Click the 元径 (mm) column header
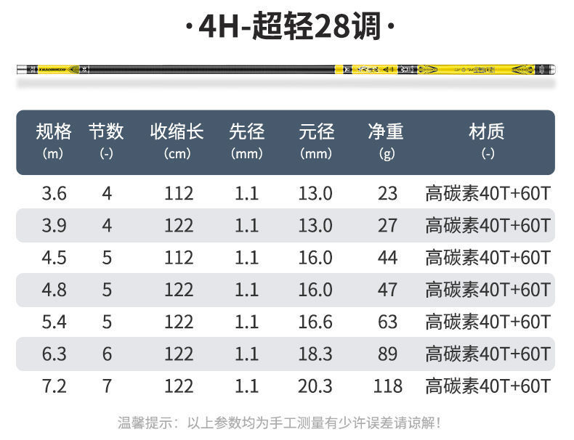Image resolution: width=574 pixels, height=440 pixels. coord(316,141)
